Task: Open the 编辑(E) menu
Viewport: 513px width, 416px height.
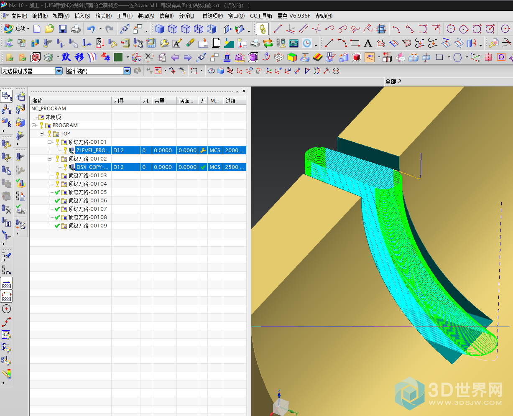Action: pos(40,16)
